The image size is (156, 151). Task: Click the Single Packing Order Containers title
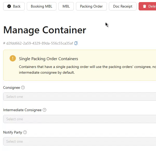click(x=48, y=59)
